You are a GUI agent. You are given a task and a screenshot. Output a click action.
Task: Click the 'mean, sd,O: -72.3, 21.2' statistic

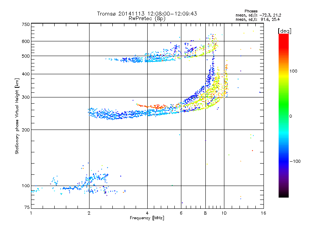click(258, 15)
